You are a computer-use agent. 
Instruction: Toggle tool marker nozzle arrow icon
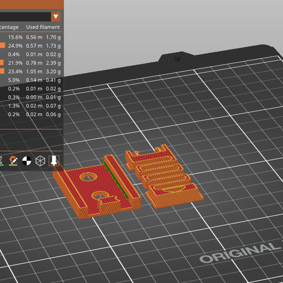(54, 161)
